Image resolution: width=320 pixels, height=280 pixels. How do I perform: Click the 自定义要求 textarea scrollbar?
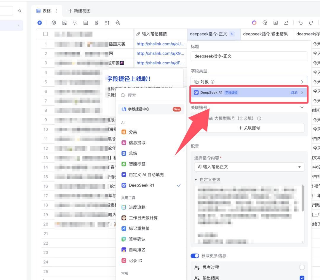(x=303, y=198)
